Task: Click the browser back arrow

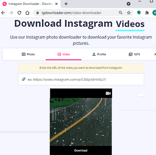Action: coord(3,13)
